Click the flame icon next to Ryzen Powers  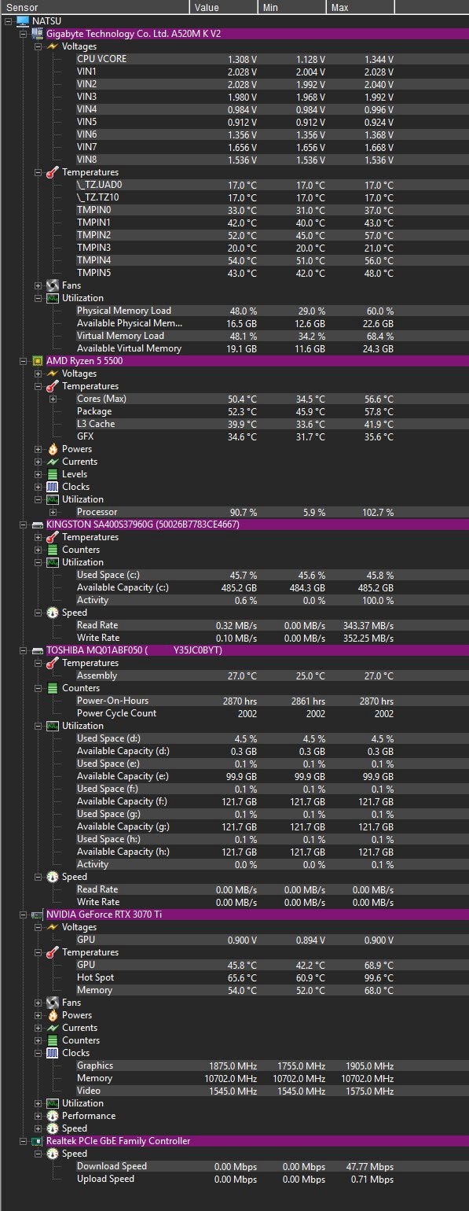pyautogui.click(x=53, y=449)
